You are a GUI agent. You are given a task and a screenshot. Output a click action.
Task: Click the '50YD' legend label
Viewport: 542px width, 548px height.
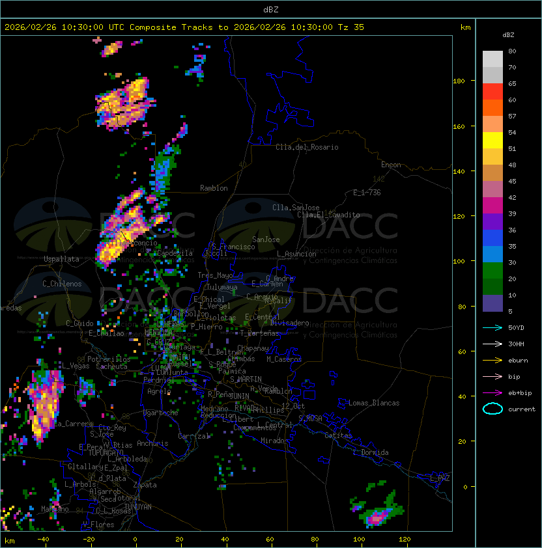pos(516,327)
